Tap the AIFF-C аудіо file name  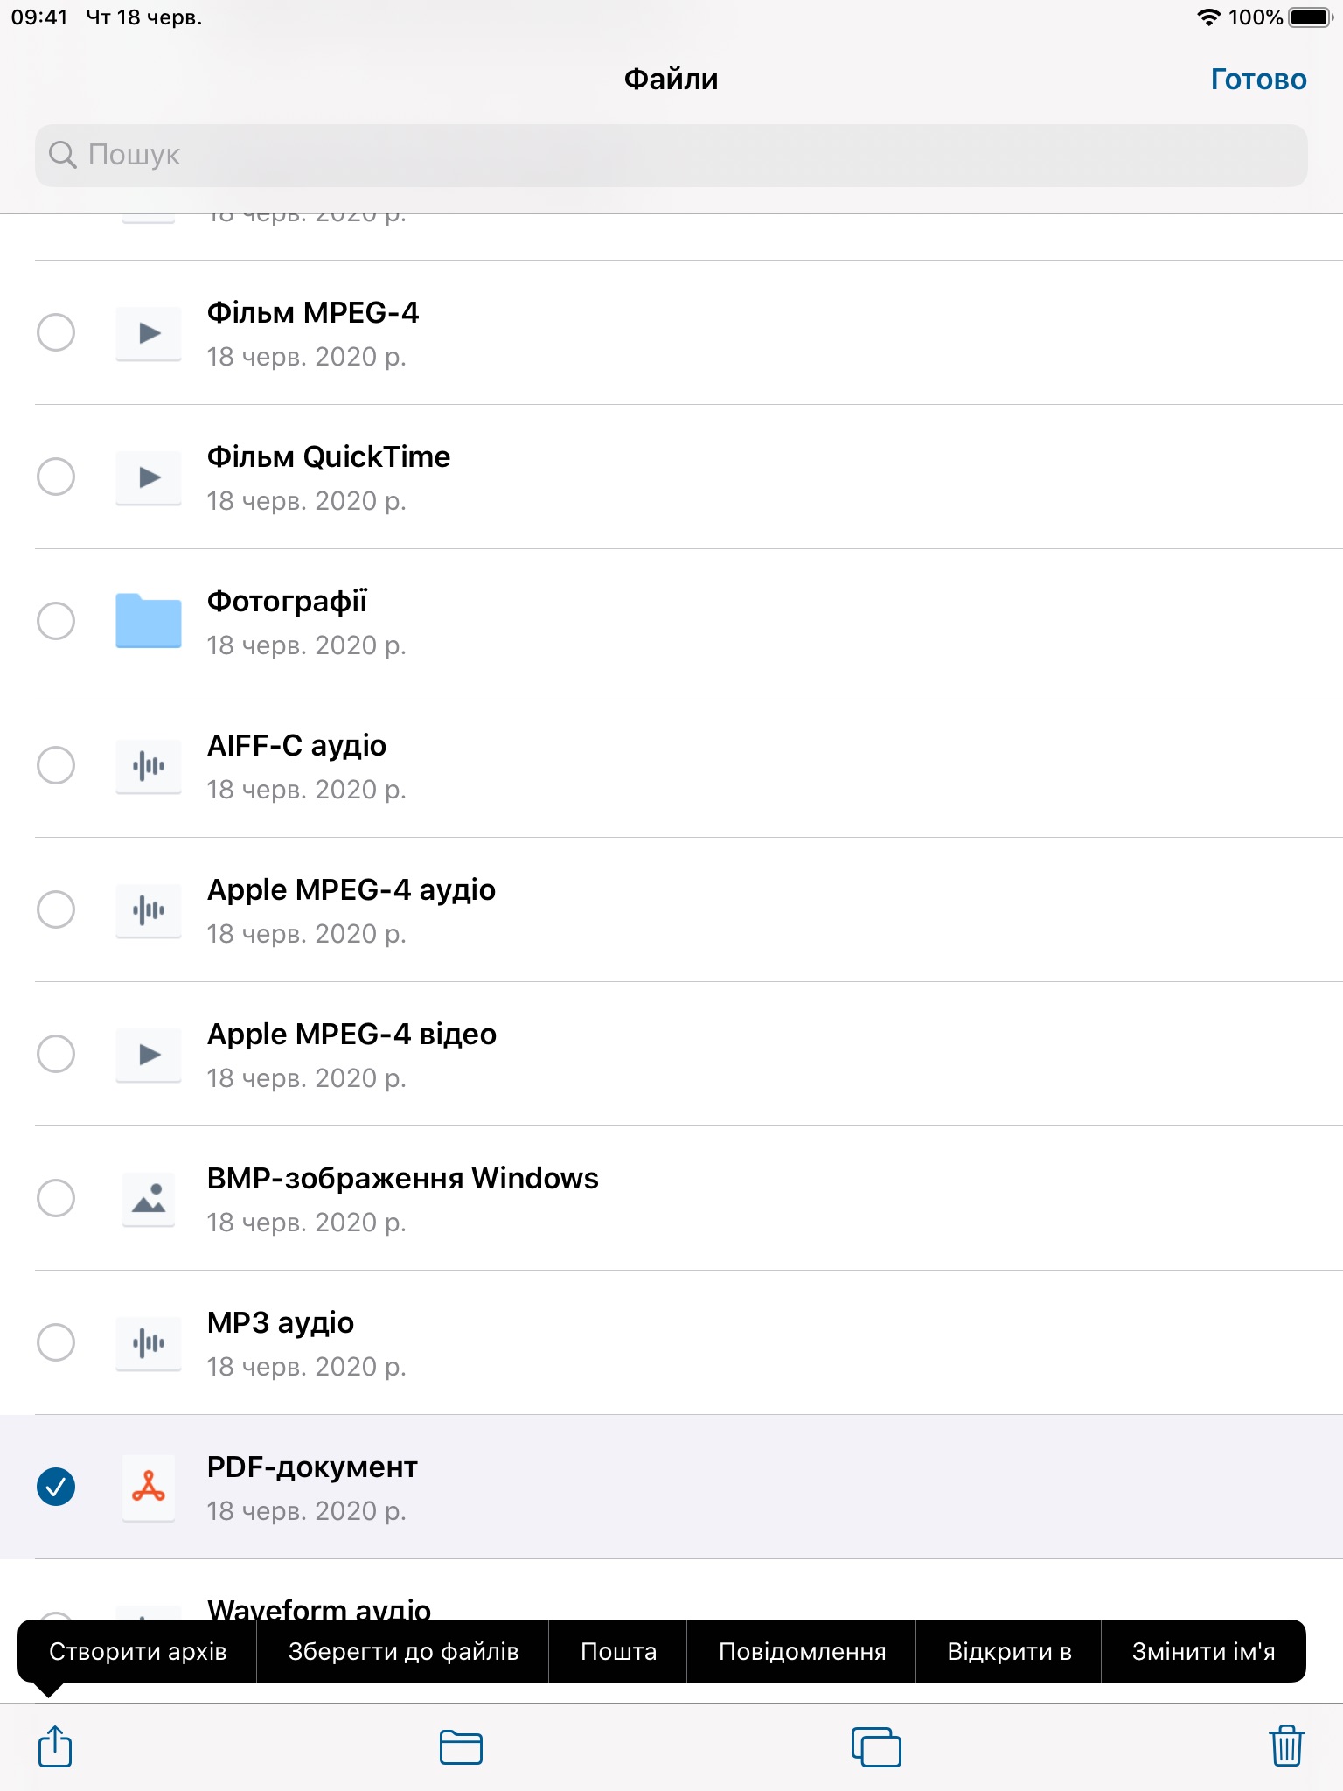pos(296,746)
